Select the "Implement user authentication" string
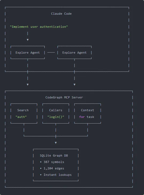 point(39,27)
